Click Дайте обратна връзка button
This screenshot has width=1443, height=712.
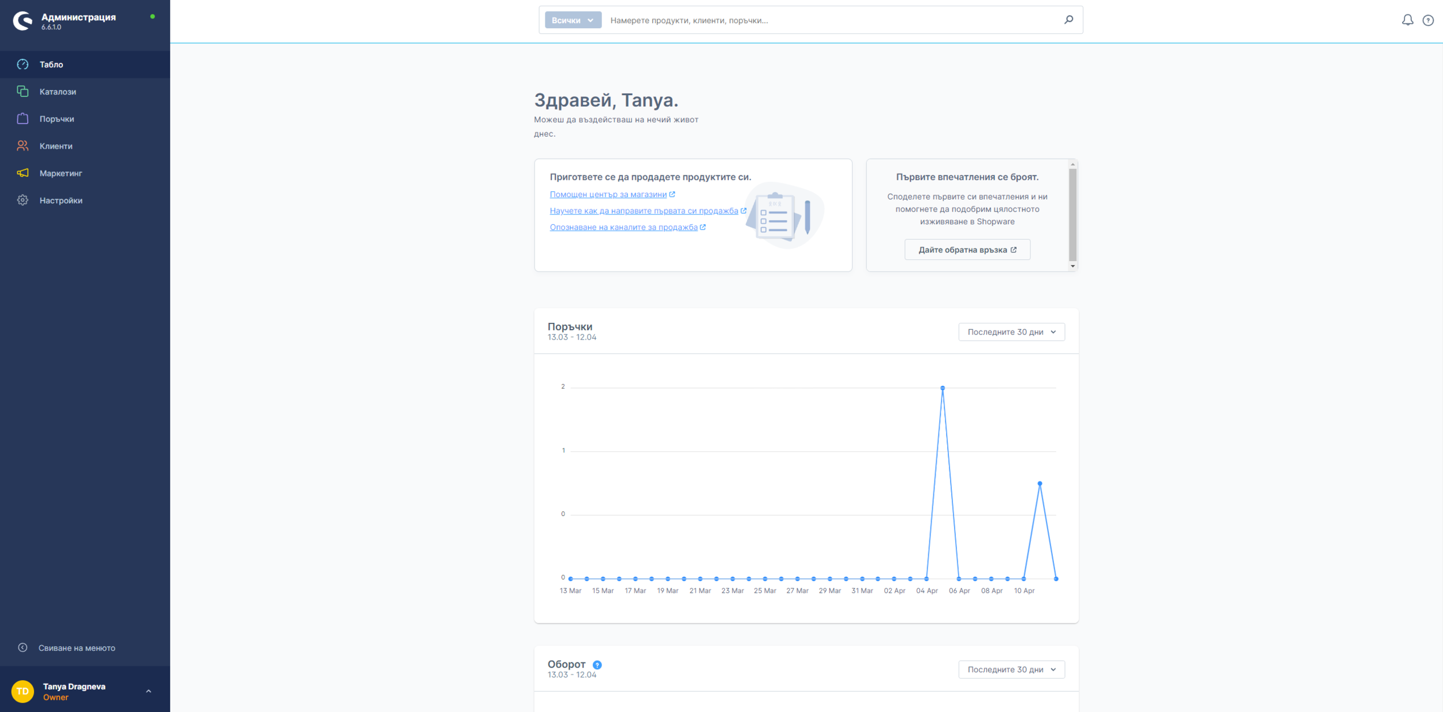click(x=967, y=250)
